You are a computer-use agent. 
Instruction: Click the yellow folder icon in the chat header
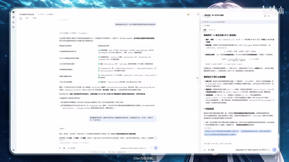pos(188,14)
